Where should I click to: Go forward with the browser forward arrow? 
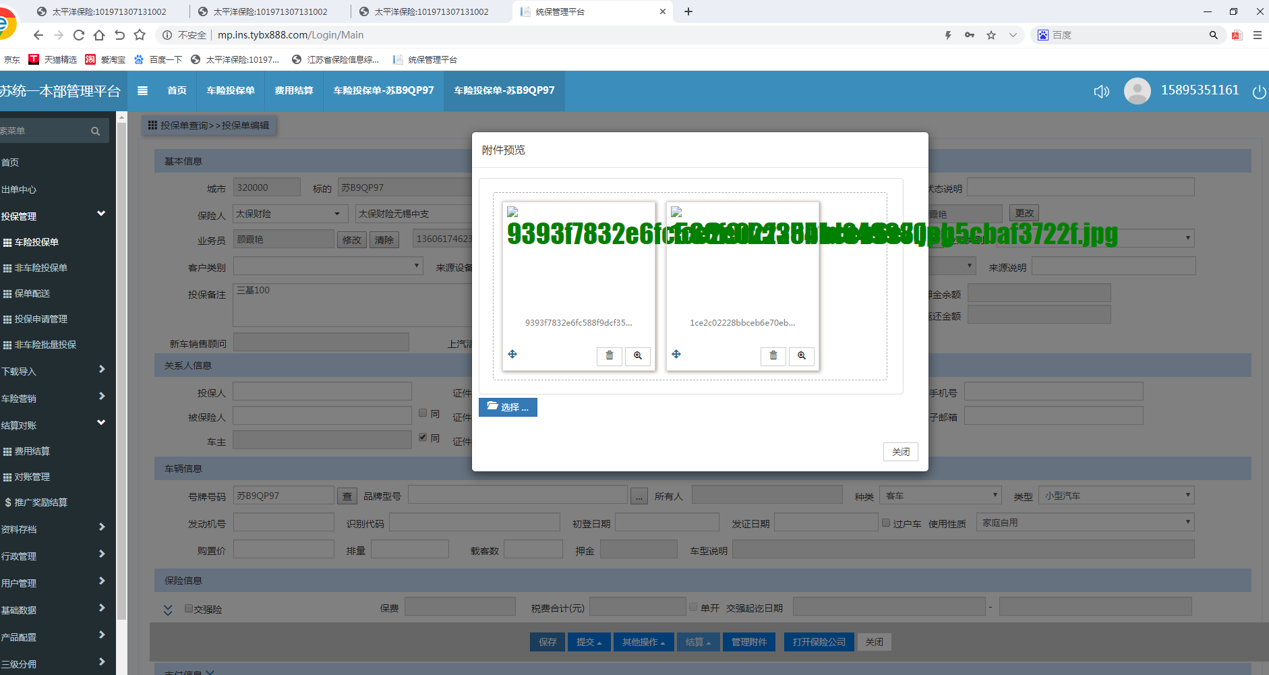click(59, 35)
